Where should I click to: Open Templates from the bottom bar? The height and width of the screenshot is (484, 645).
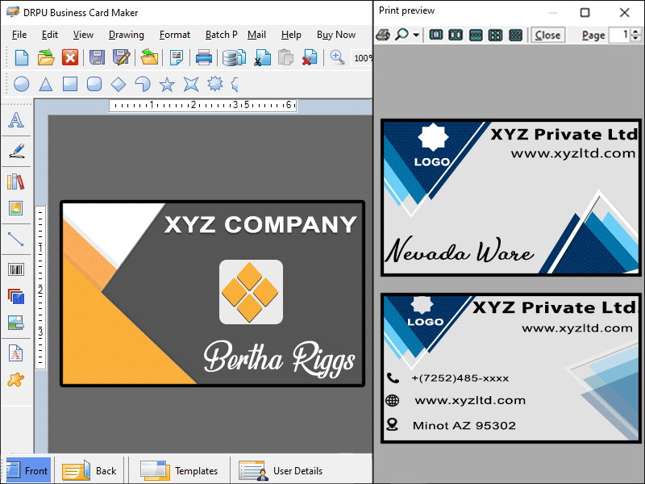coord(179,470)
